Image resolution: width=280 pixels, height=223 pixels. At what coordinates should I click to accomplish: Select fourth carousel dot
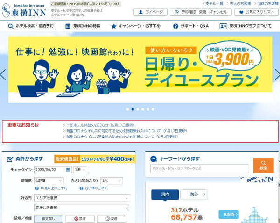tap(142, 109)
